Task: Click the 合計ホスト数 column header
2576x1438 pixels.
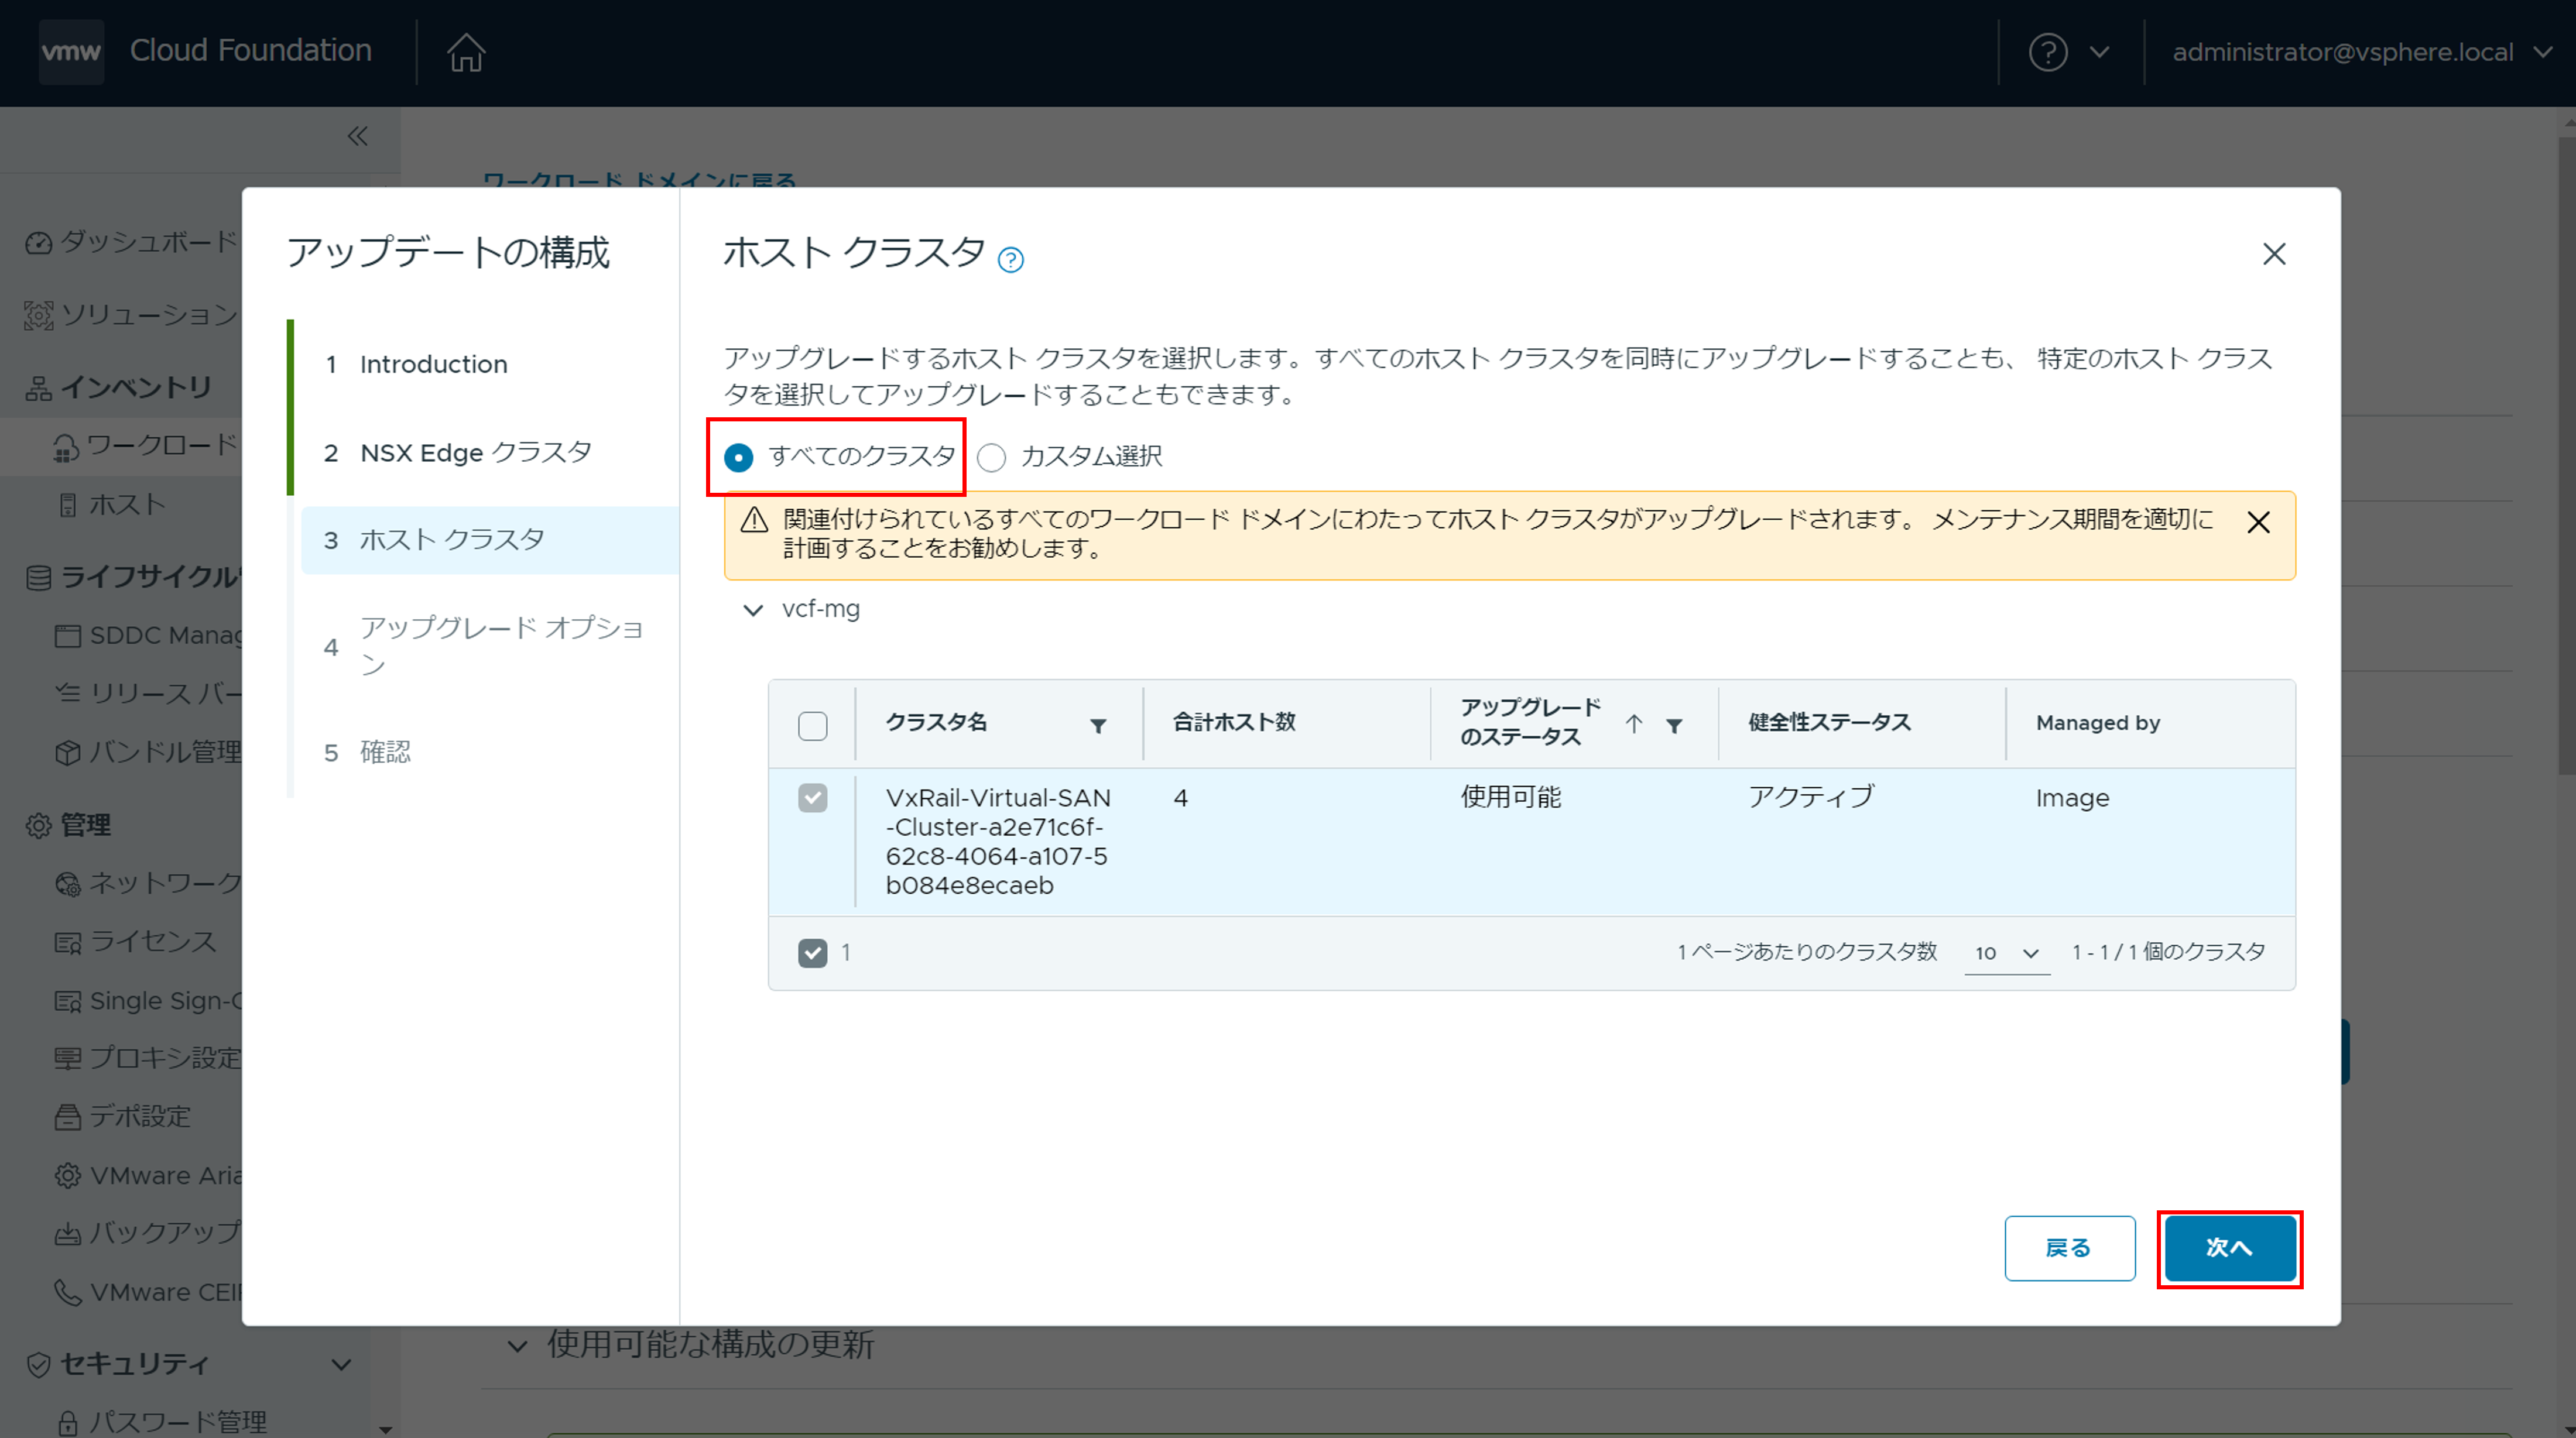Action: pyautogui.click(x=1234, y=722)
